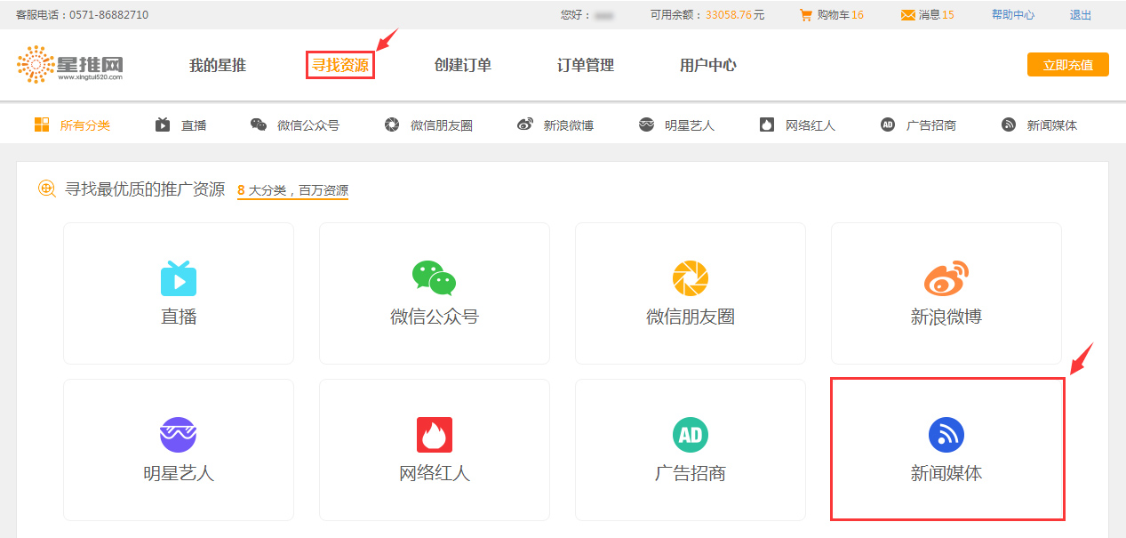Click the 明星艺人 mask icon in category bar
This screenshot has height=538, width=1126.
click(646, 124)
